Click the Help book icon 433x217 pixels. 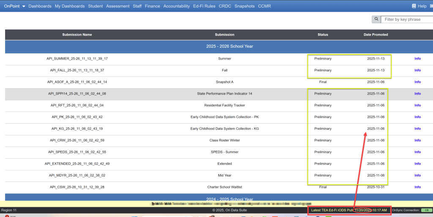pyautogui.click(x=414, y=6)
